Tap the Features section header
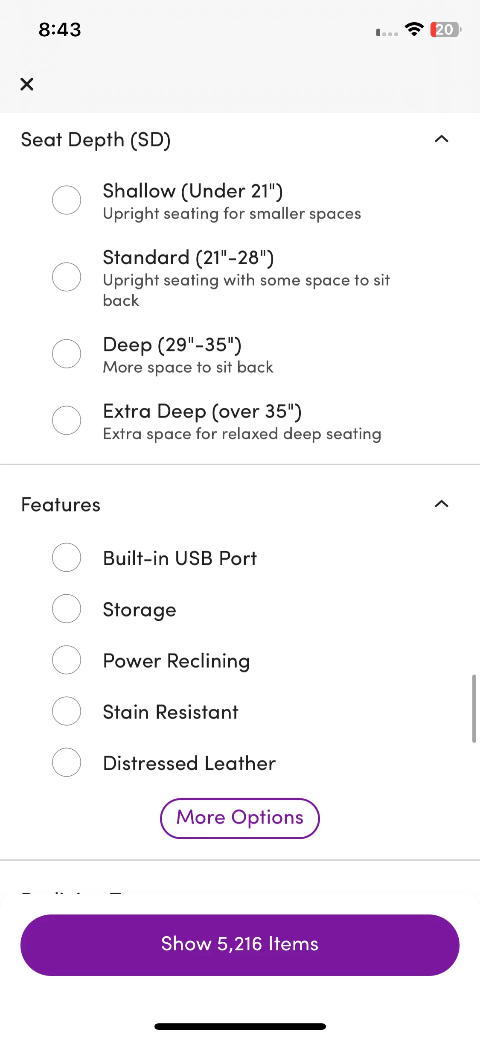 61,505
